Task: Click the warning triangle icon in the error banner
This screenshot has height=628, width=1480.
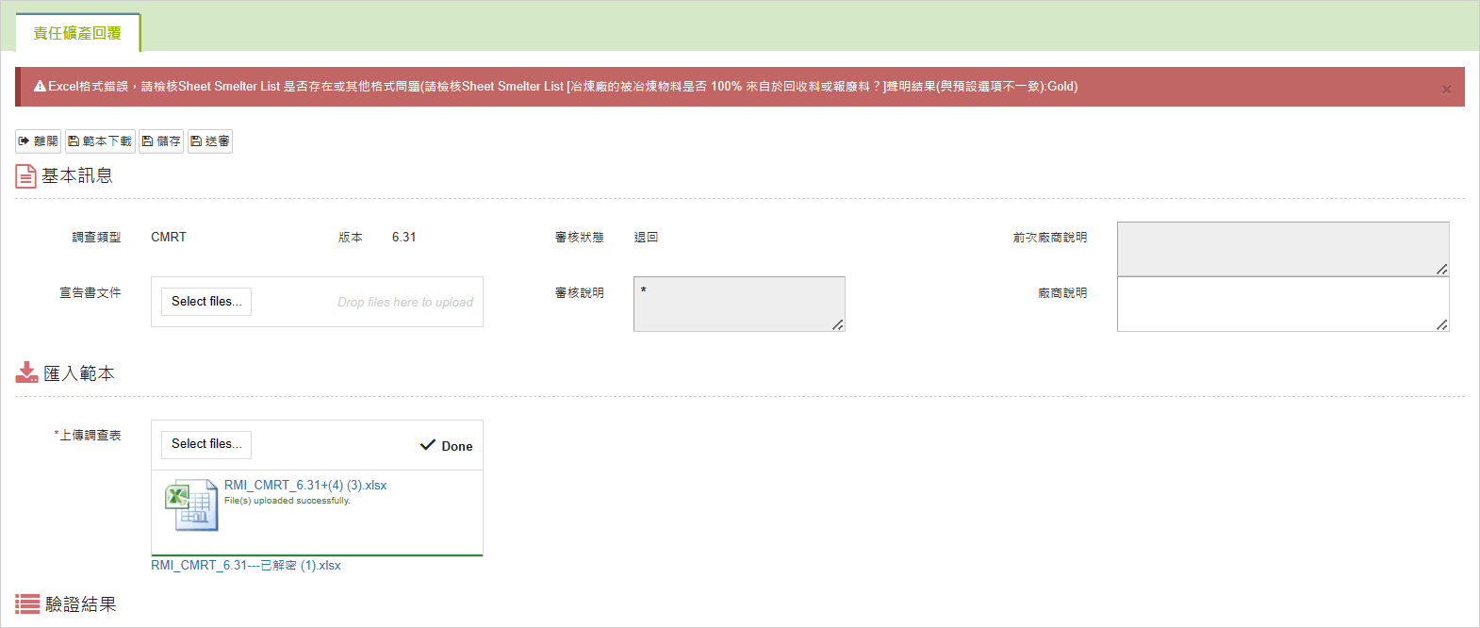Action: pyautogui.click(x=40, y=87)
